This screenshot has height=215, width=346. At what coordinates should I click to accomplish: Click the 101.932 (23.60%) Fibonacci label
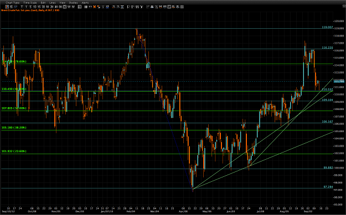(x=14, y=151)
